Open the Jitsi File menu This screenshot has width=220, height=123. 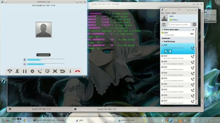click(163, 13)
